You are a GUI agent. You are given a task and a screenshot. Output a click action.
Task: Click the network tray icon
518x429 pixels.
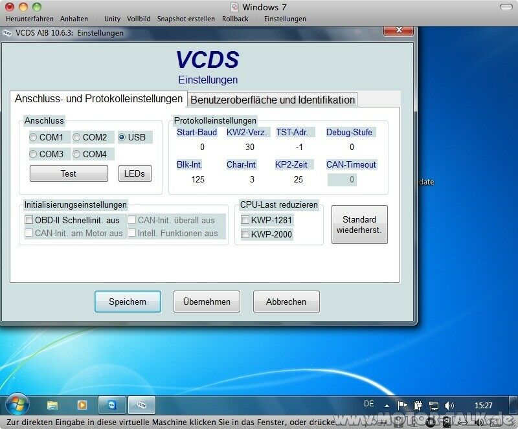coord(433,405)
